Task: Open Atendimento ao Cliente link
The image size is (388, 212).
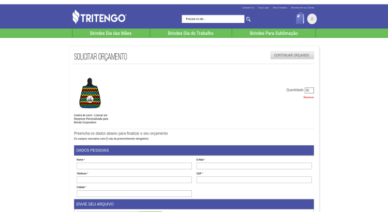Action: 303,8
